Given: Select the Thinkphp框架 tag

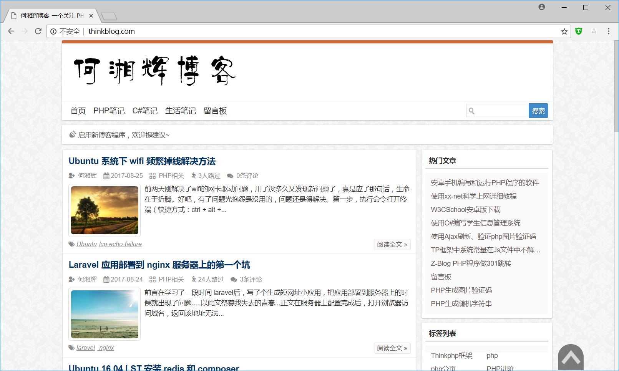Looking at the screenshot, I should (451, 355).
